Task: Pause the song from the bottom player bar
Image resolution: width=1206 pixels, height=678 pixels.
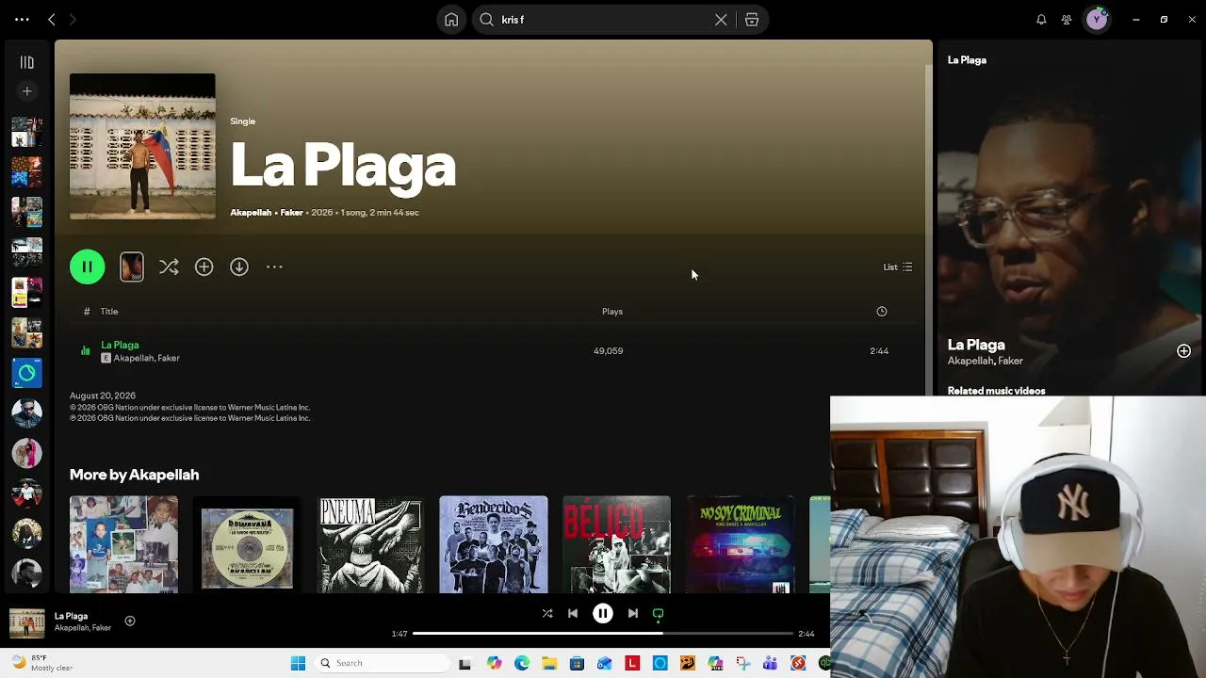Action: [603, 614]
